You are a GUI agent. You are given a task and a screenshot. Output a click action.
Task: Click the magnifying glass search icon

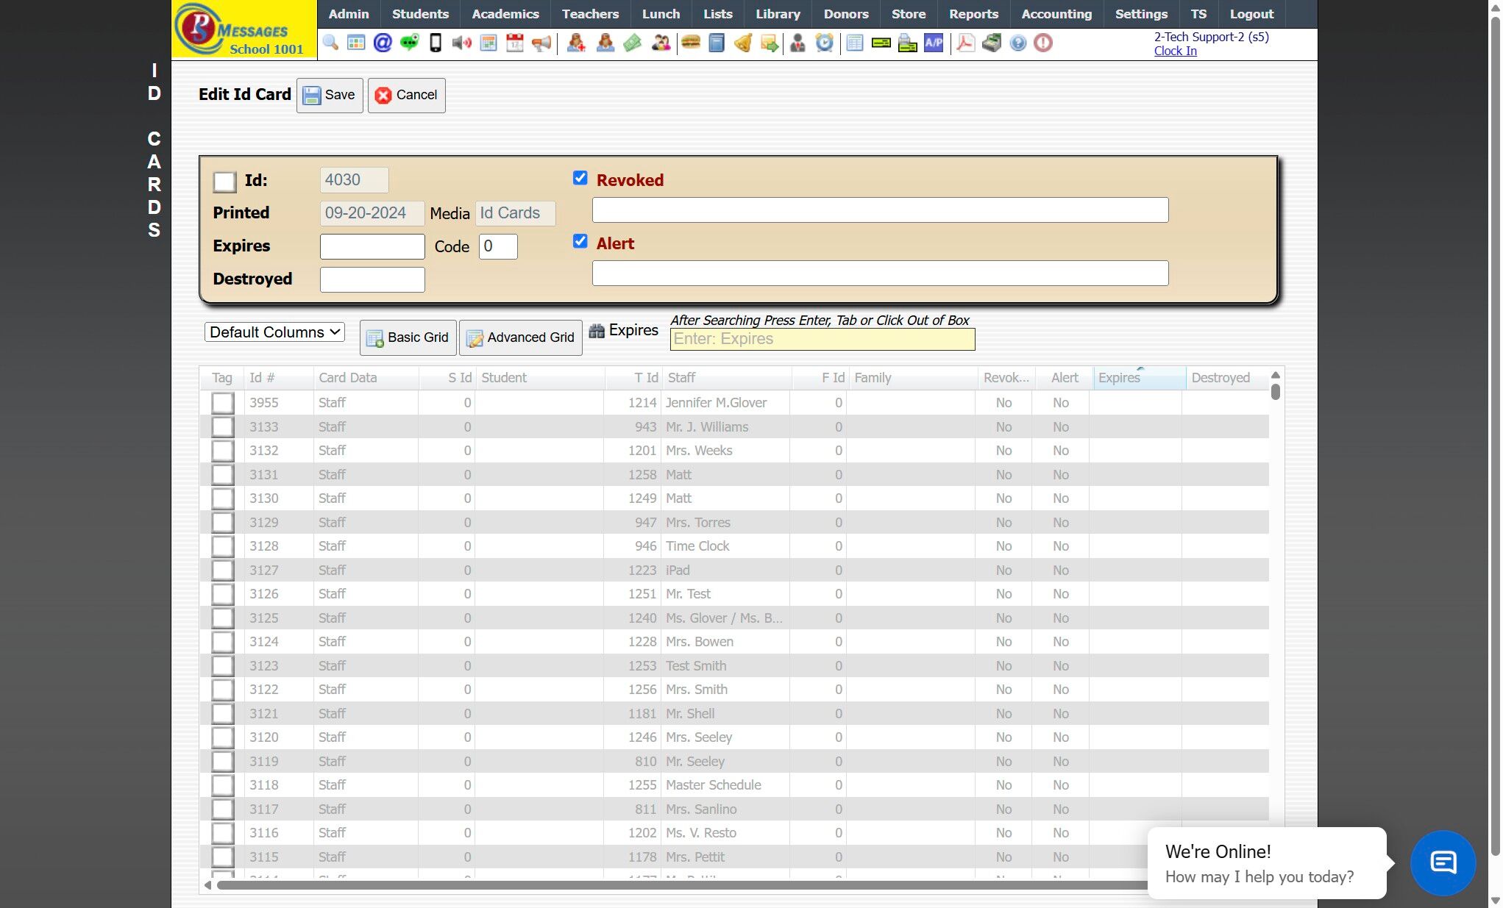pyautogui.click(x=330, y=43)
